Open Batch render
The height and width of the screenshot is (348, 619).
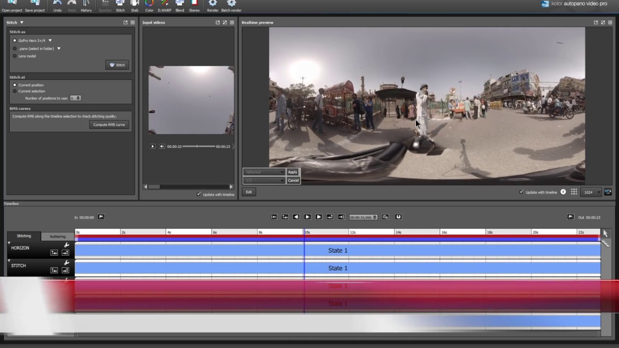coord(231,6)
